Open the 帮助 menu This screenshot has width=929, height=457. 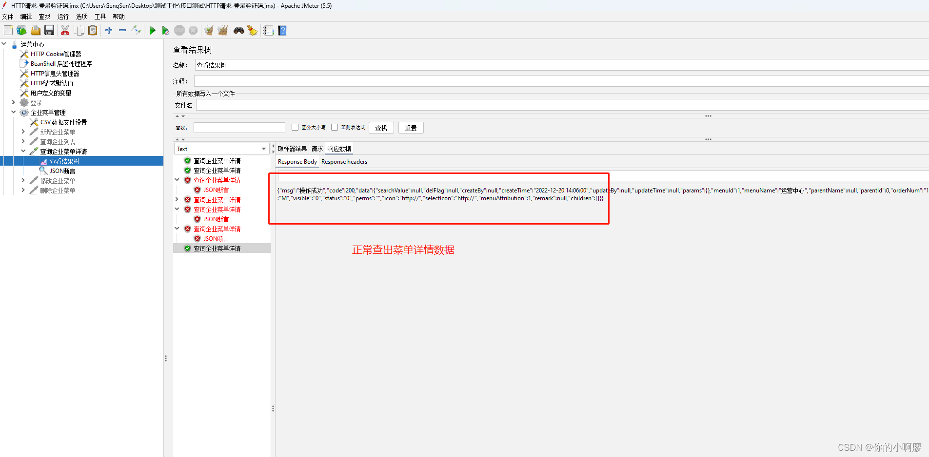119,17
